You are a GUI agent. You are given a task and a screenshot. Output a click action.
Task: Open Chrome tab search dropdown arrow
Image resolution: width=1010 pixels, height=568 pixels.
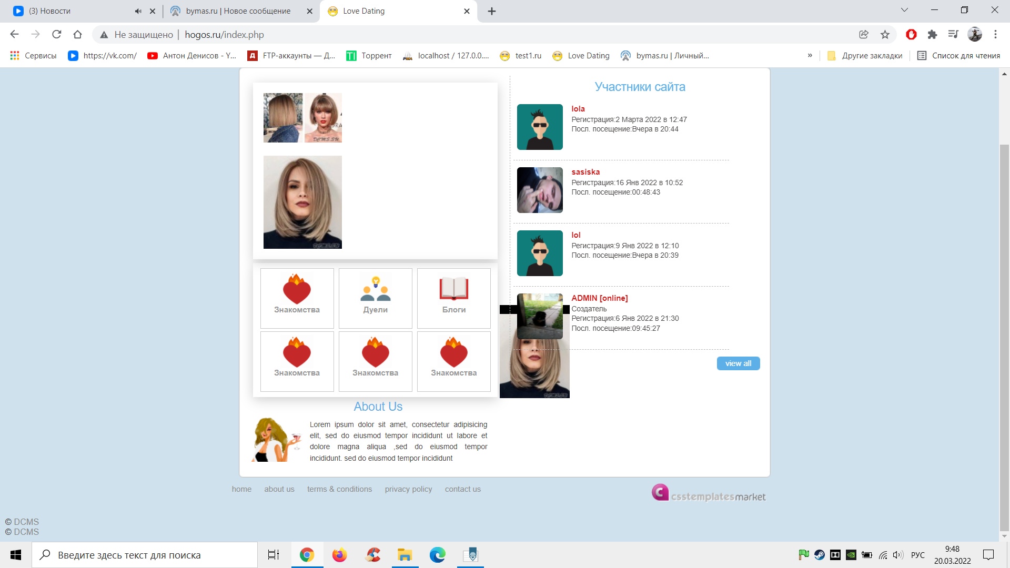tap(904, 10)
